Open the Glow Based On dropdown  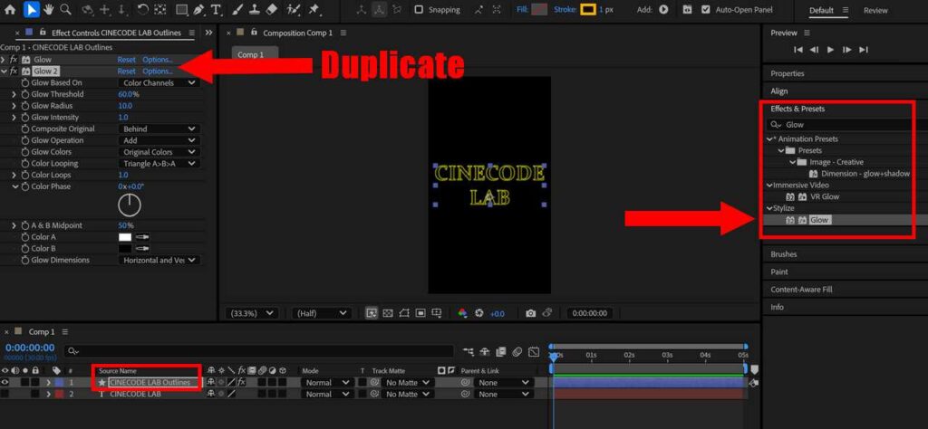click(x=159, y=82)
